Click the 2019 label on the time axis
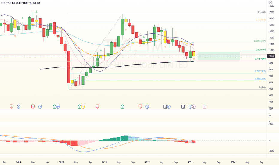Screen dimensions: 279x165 click(x=19, y=162)
